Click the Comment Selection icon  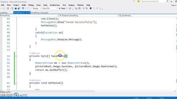click(84, 9)
